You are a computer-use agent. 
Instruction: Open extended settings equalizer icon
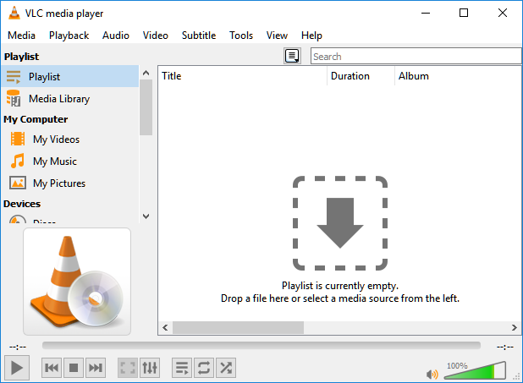(150, 368)
